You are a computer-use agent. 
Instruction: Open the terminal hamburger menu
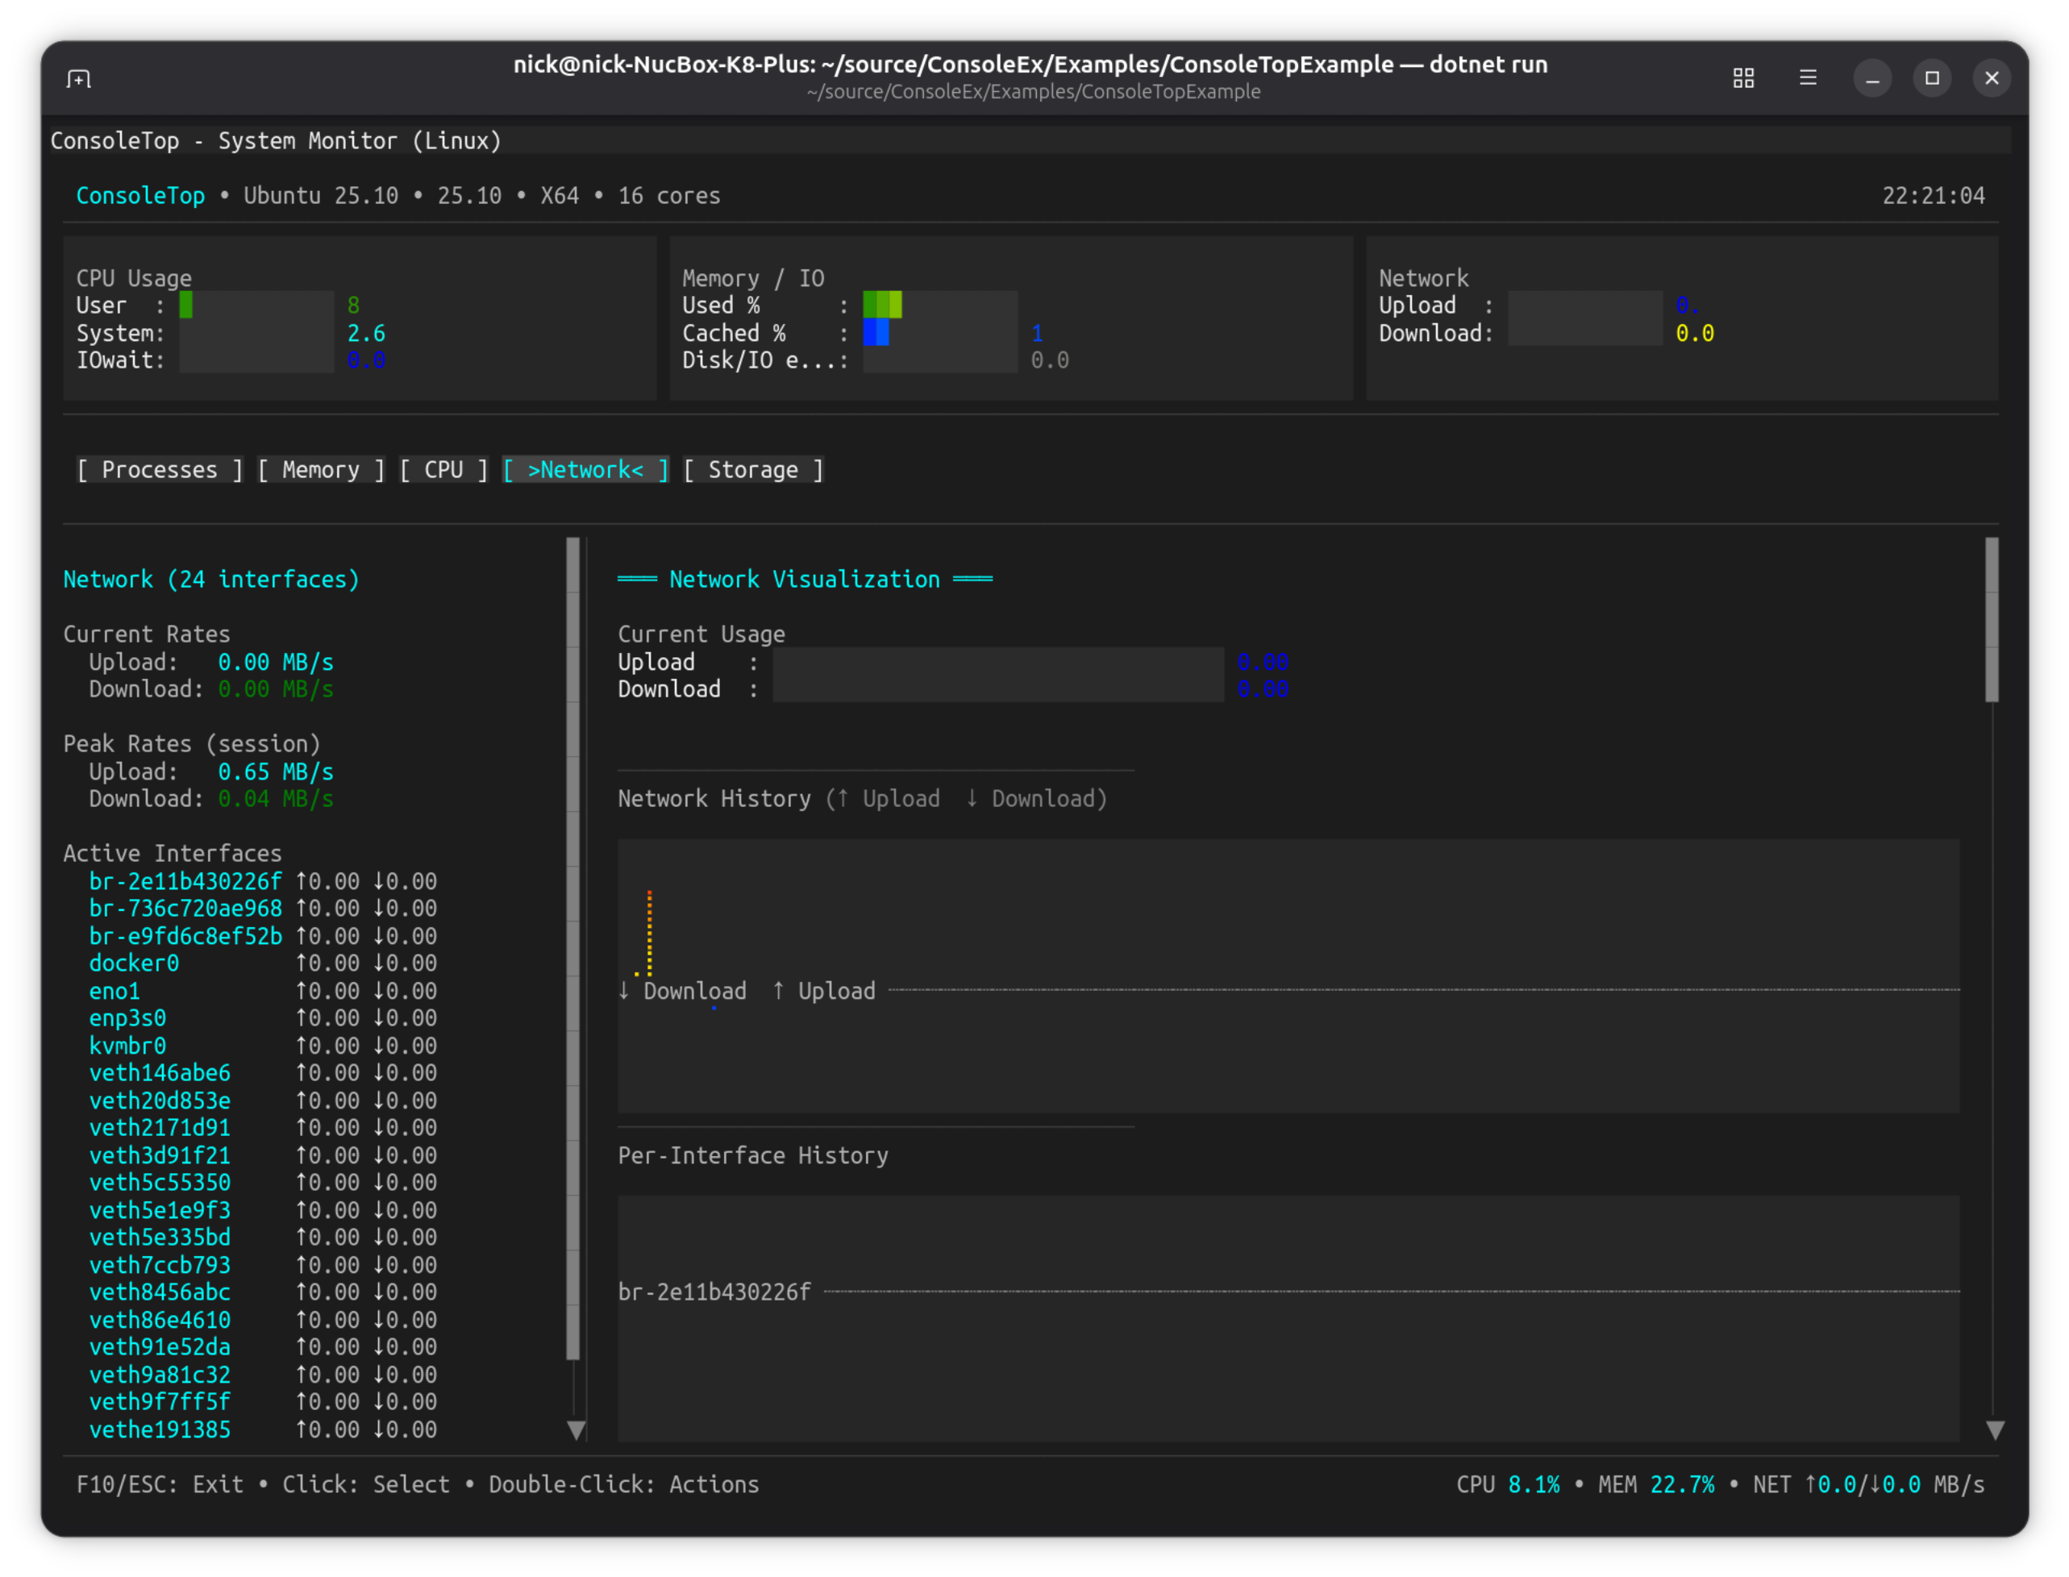pyautogui.click(x=1808, y=78)
